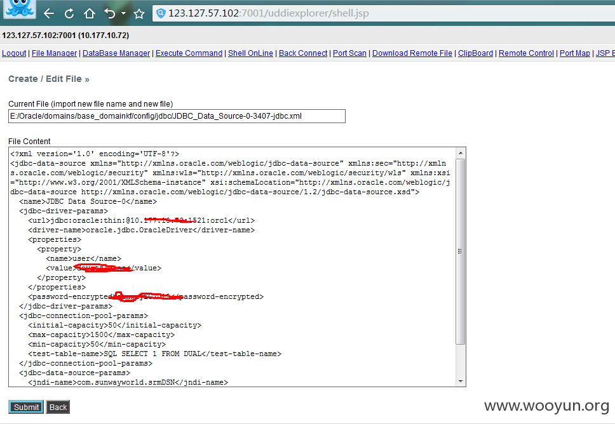Open the Shell OnLine link
The height and width of the screenshot is (424, 615).
click(x=250, y=53)
